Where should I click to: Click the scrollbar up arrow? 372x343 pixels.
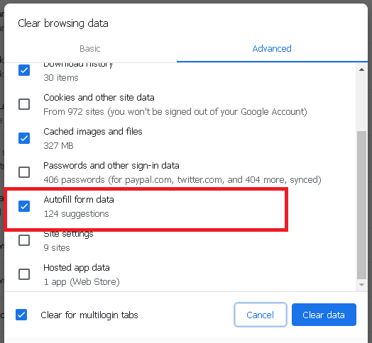click(x=361, y=69)
